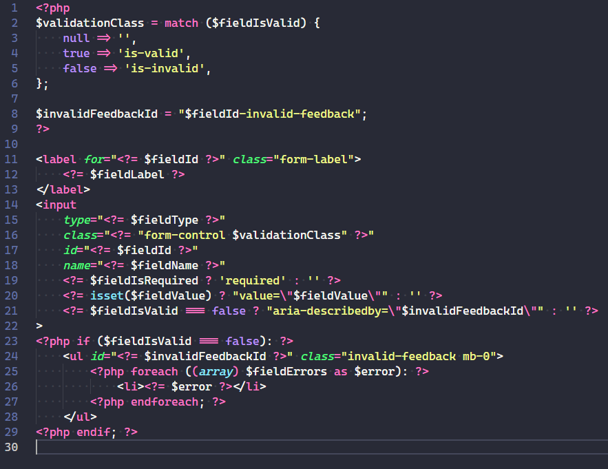Click the type attribute on line 15
The width and height of the screenshot is (608, 469).
pyautogui.click(x=77, y=220)
